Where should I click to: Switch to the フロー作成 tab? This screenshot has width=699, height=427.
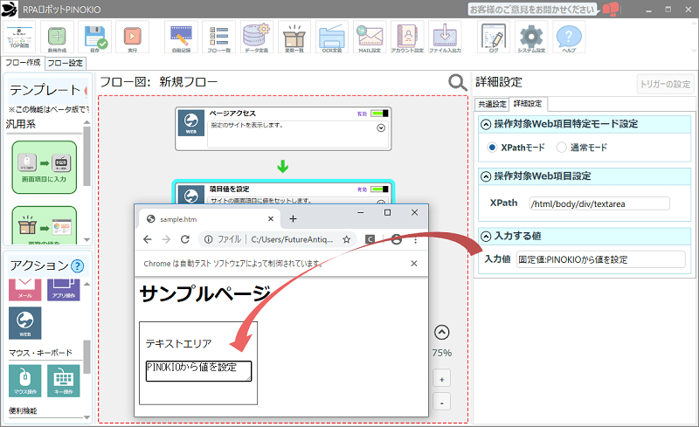coord(23,62)
